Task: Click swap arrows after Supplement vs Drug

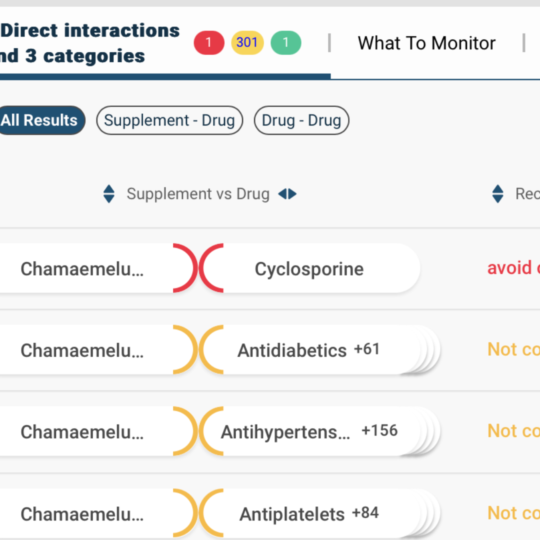Action: (x=287, y=194)
